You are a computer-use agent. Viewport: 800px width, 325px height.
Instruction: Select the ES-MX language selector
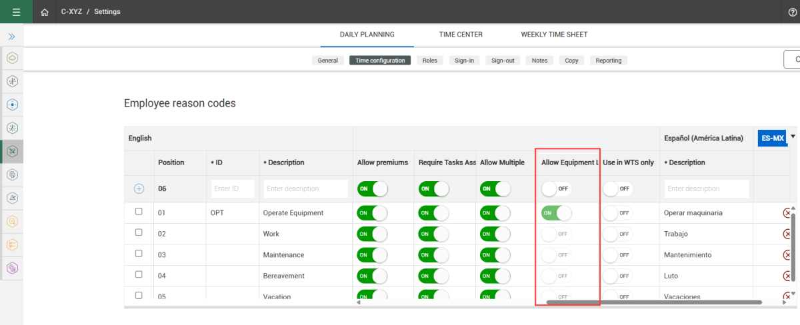[772, 138]
